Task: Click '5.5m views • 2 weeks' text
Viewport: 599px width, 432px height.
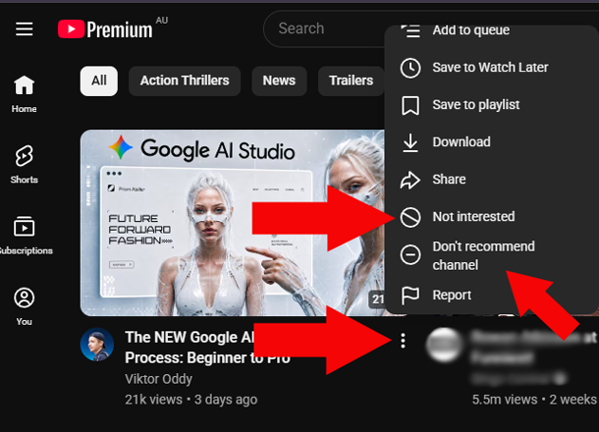Action: click(x=534, y=400)
